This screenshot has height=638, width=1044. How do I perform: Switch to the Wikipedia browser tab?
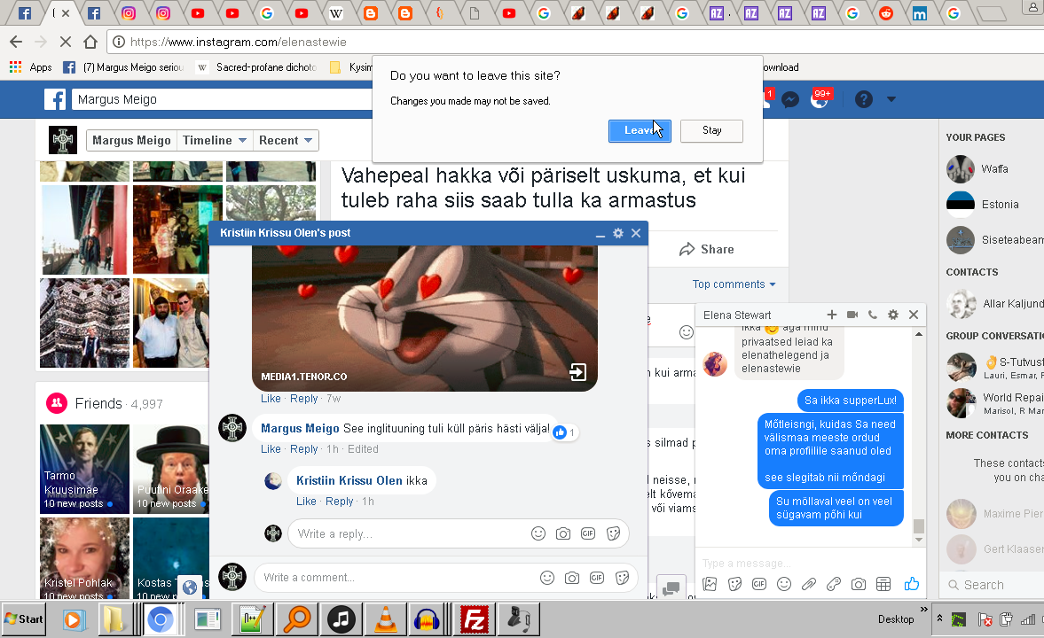(x=336, y=13)
